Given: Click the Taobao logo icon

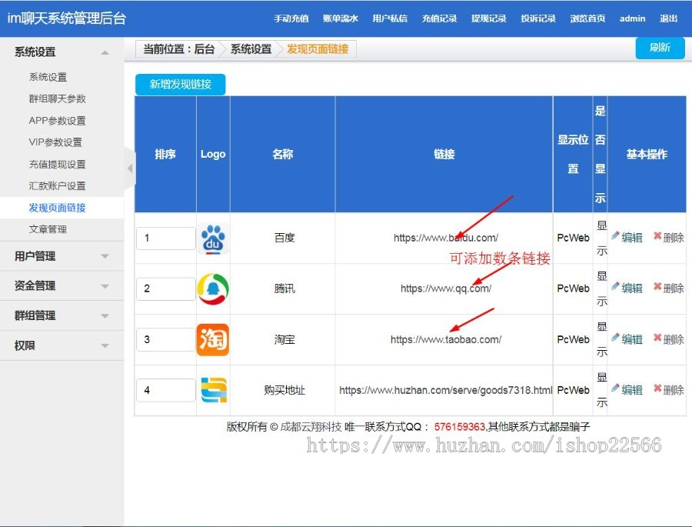Looking at the screenshot, I should pyautogui.click(x=213, y=339).
